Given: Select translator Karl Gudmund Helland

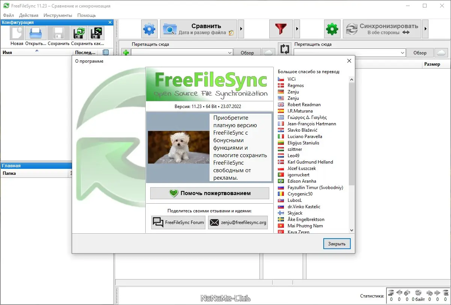Looking at the screenshot, I should pyautogui.click(x=310, y=162).
